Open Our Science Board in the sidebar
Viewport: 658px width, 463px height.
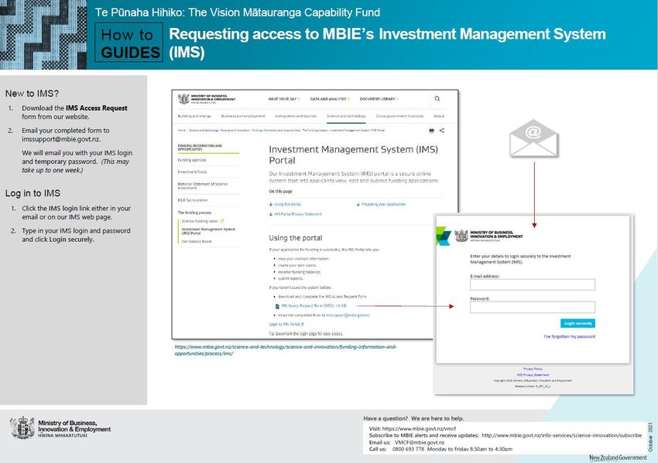pos(197,241)
